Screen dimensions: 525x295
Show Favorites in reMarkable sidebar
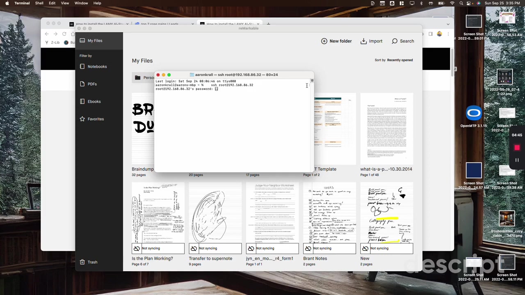92,119
